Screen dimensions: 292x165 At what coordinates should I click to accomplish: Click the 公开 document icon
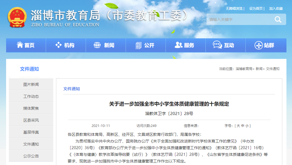138,45
